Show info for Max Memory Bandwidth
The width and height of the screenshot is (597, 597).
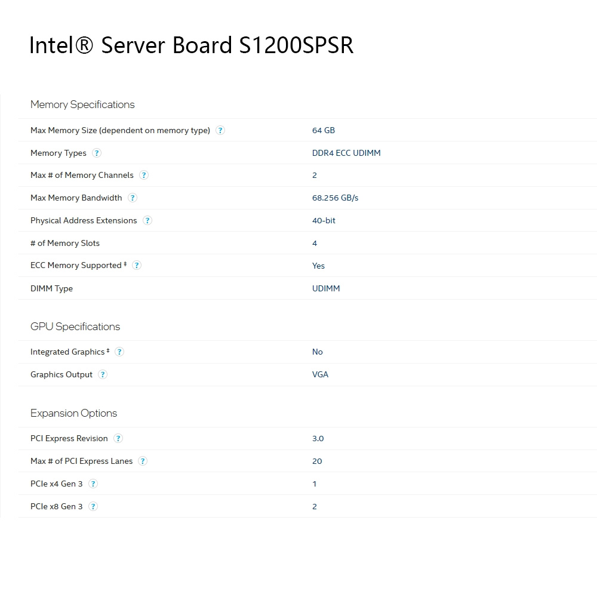(x=132, y=198)
